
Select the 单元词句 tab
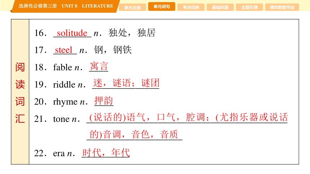[x=161, y=6]
